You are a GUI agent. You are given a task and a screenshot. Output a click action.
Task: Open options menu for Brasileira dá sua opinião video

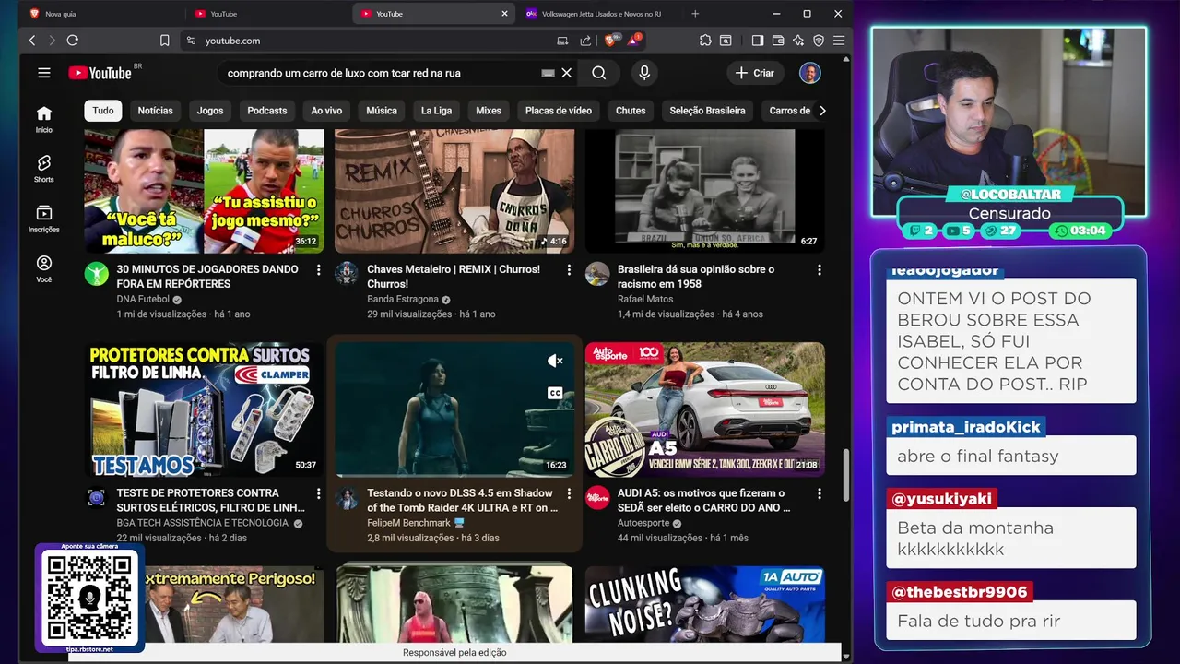(x=819, y=270)
